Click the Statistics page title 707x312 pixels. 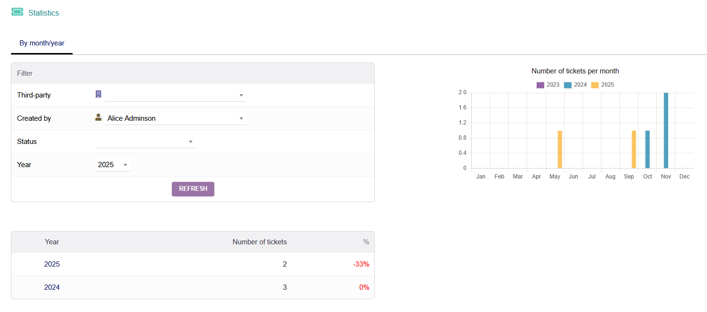tap(44, 13)
